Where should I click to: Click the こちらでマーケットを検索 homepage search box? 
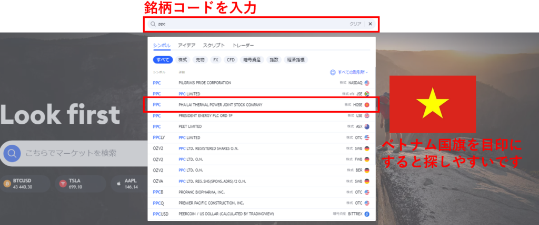[74, 153]
